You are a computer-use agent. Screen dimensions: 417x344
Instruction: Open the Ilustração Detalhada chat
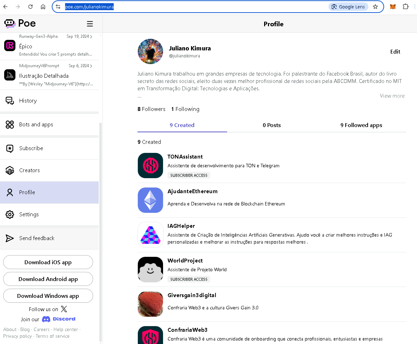coord(49,75)
